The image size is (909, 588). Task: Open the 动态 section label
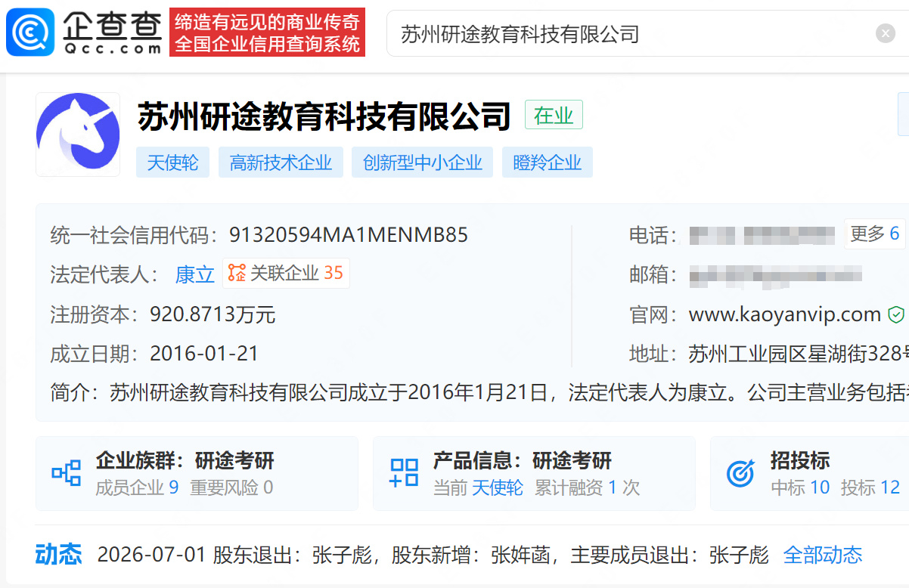(x=58, y=554)
